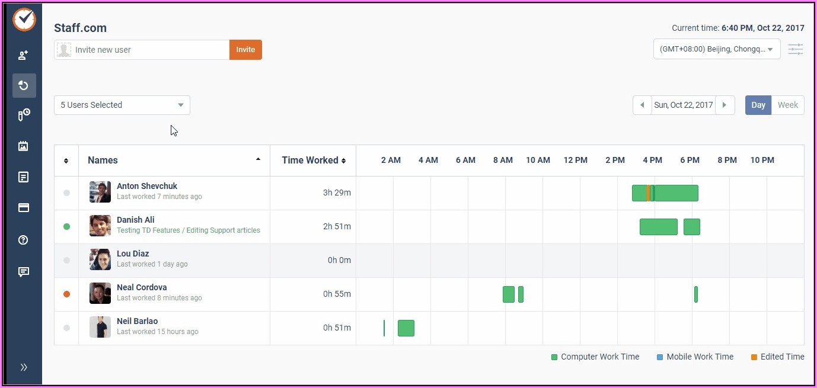Click the Time Doctor logo icon
Screen dimensions: 817x388
24,20
